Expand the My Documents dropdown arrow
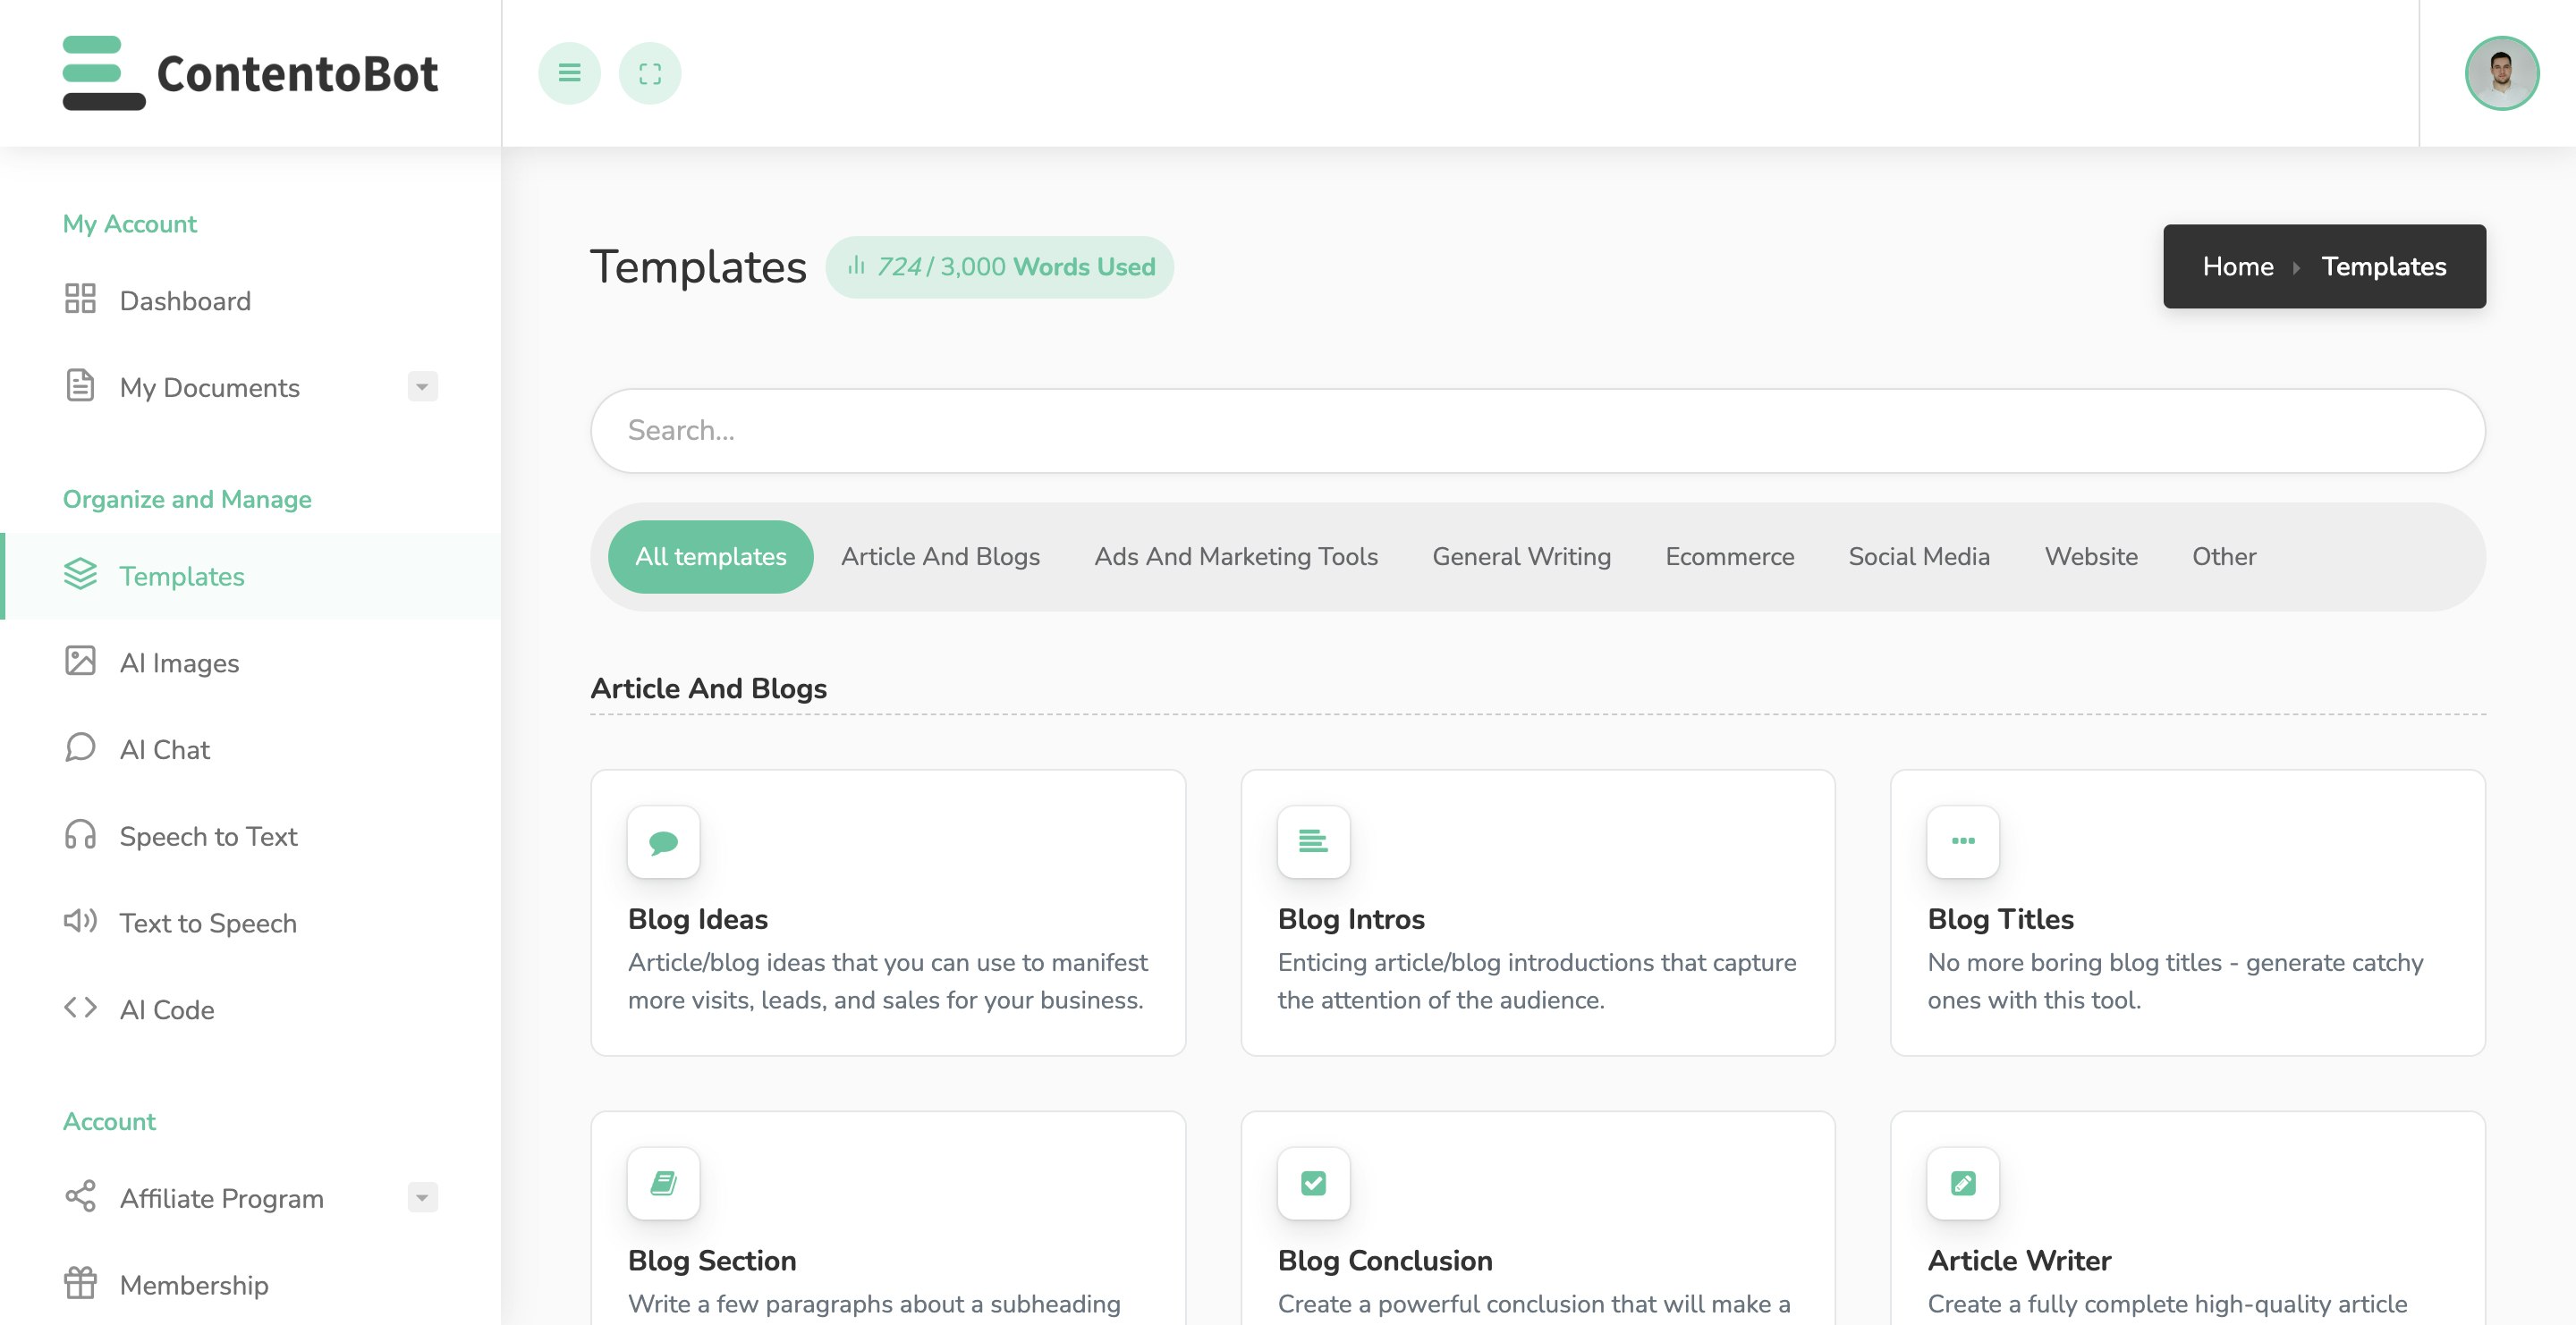2576x1325 pixels. (422, 387)
